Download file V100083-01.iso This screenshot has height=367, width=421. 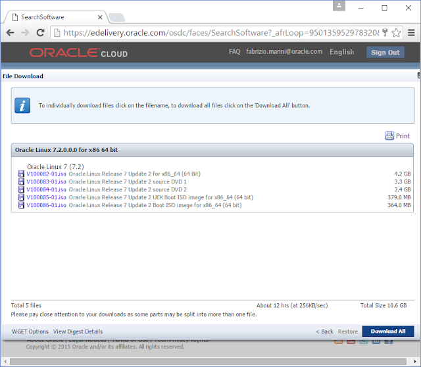click(x=46, y=182)
